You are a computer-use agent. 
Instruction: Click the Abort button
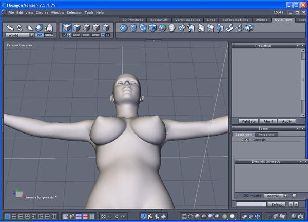coord(268,121)
